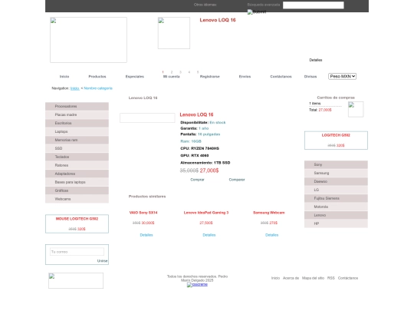
Task: Open the Samsung Webcam product
Action: (x=269, y=213)
